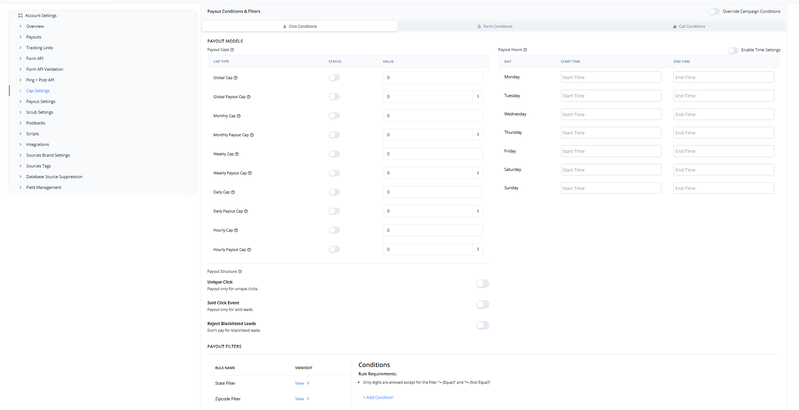
Task: Click the Payout Caps info icon
Action: tap(232, 50)
